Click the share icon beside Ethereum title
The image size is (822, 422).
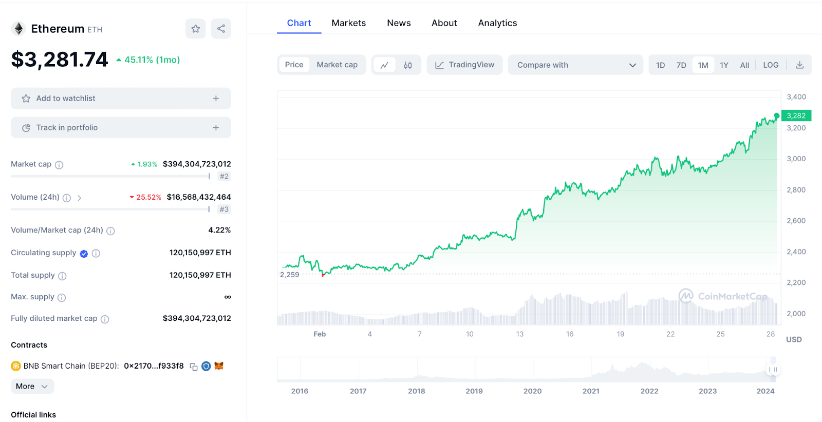pos(221,29)
